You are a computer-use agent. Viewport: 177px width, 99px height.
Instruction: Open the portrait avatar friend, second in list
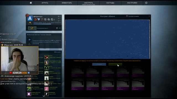tap(46, 62)
